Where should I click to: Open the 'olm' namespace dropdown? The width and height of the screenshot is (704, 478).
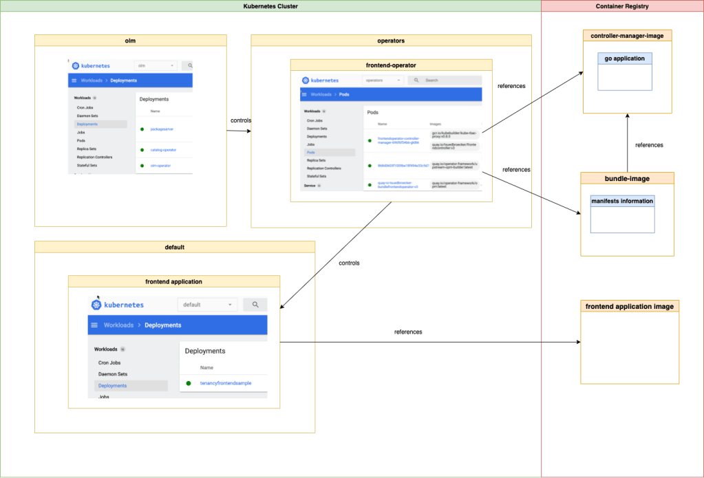(156, 66)
